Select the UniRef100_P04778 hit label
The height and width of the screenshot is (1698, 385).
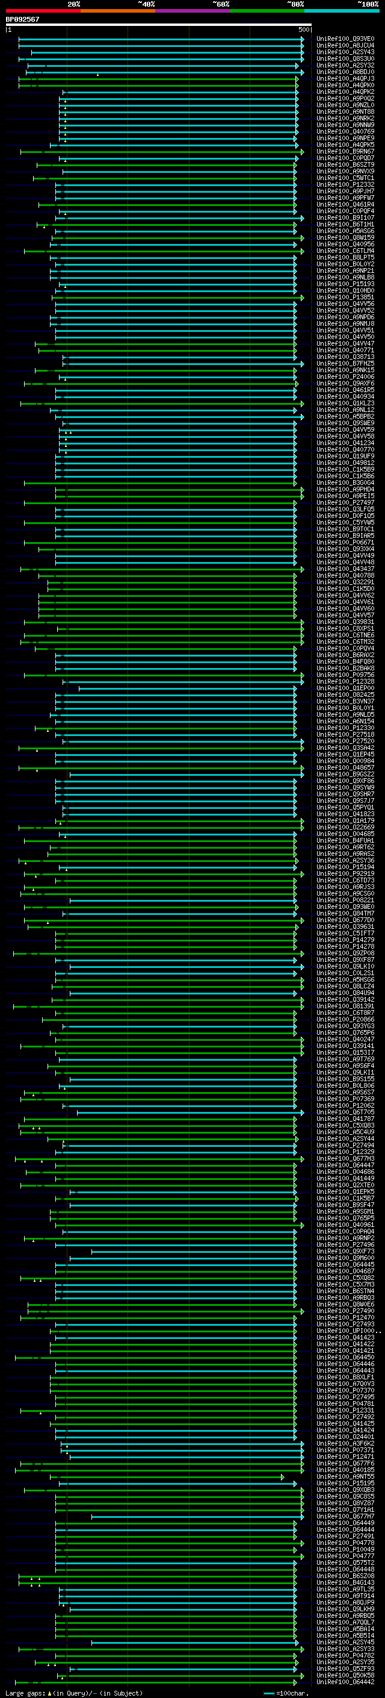pyautogui.click(x=345, y=1543)
